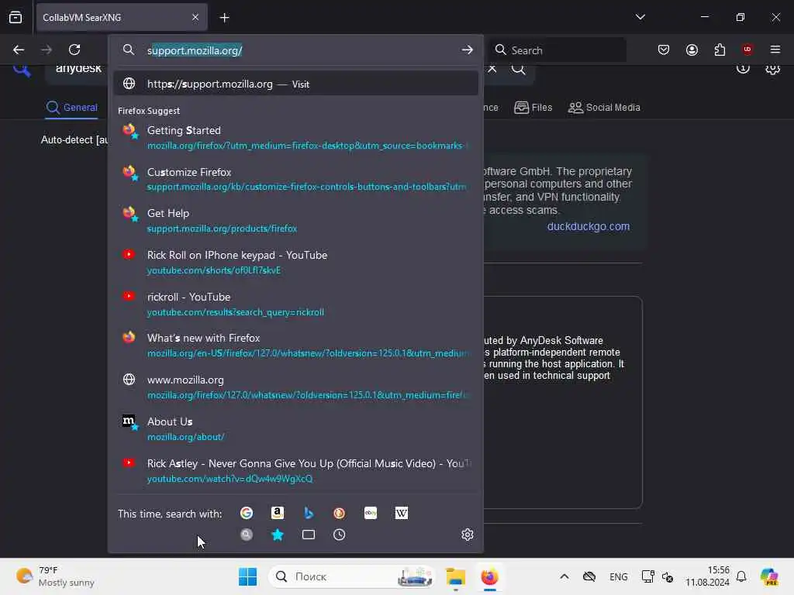Open the About Us bookmark suggestion
The height and width of the screenshot is (595, 794).
(x=295, y=428)
